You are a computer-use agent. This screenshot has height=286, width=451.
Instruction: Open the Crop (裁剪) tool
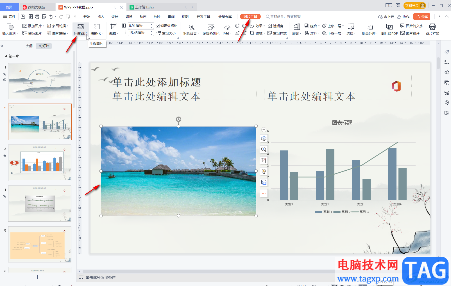click(x=114, y=29)
